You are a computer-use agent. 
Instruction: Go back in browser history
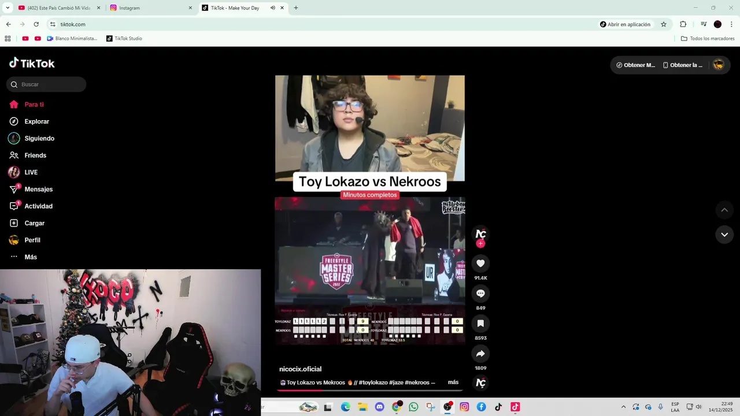[8, 24]
